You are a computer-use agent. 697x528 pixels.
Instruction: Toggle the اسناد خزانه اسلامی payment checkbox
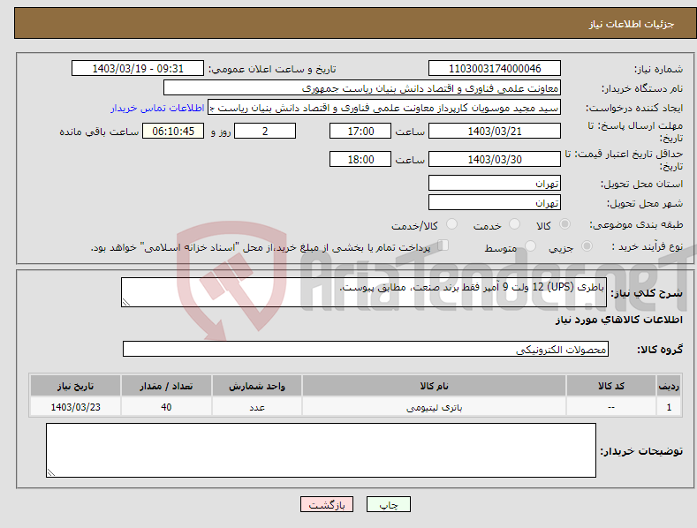click(x=443, y=245)
